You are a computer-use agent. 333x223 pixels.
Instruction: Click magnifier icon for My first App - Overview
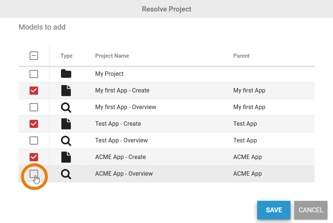coord(66,107)
